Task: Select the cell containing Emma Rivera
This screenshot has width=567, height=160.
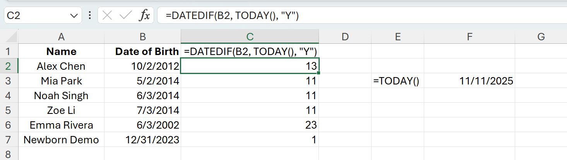Action: [x=61, y=125]
